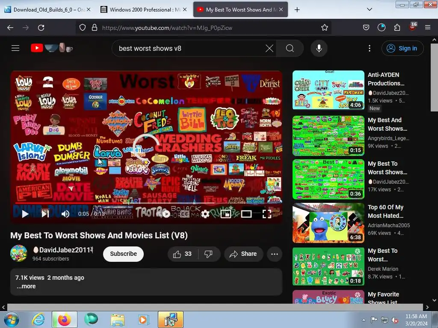Click the muted volume tray icon
This screenshot has height=328, width=438.
click(395, 320)
